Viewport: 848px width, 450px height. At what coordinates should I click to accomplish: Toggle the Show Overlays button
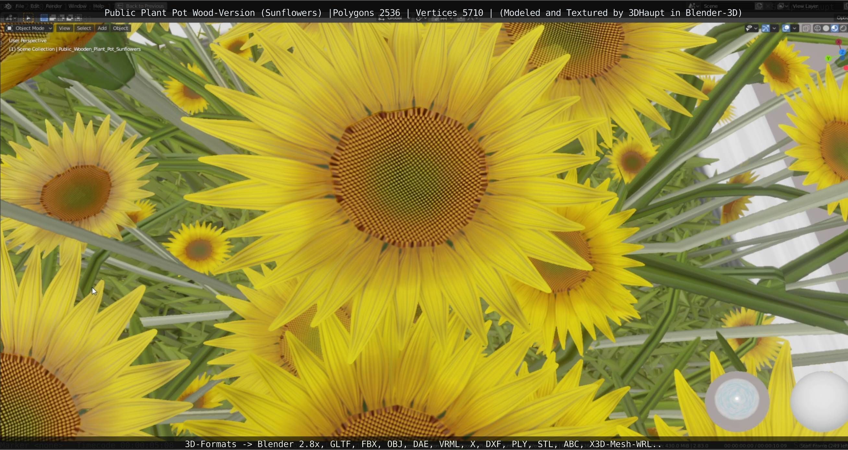click(786, 28)
